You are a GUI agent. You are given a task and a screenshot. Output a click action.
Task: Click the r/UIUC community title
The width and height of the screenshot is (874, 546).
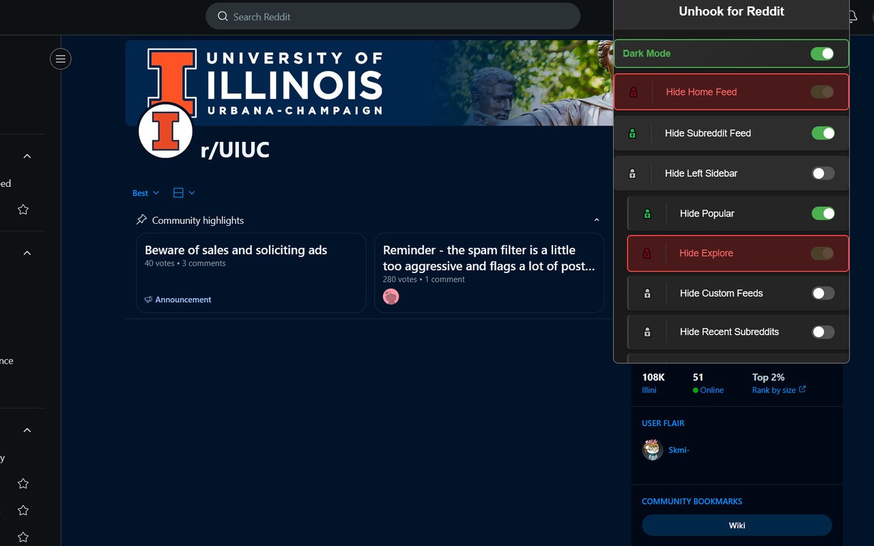click(235, 150)
